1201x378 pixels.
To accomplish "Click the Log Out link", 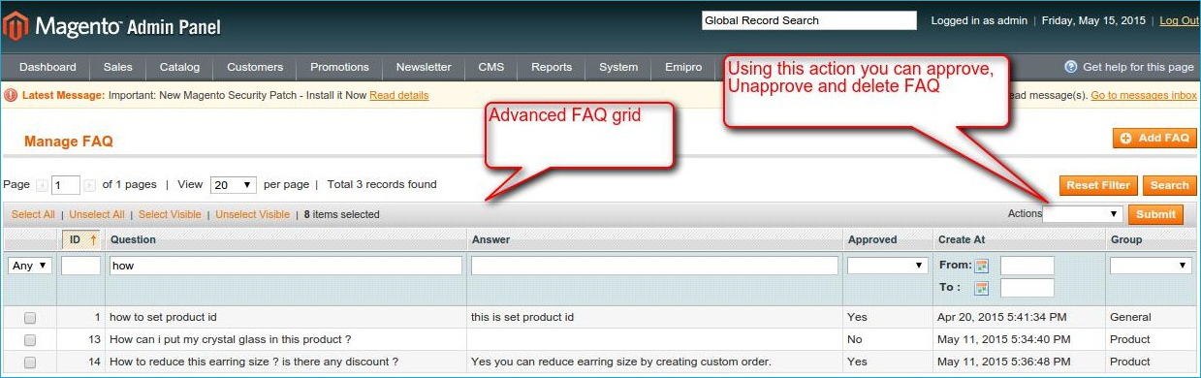I will 1179,20.
